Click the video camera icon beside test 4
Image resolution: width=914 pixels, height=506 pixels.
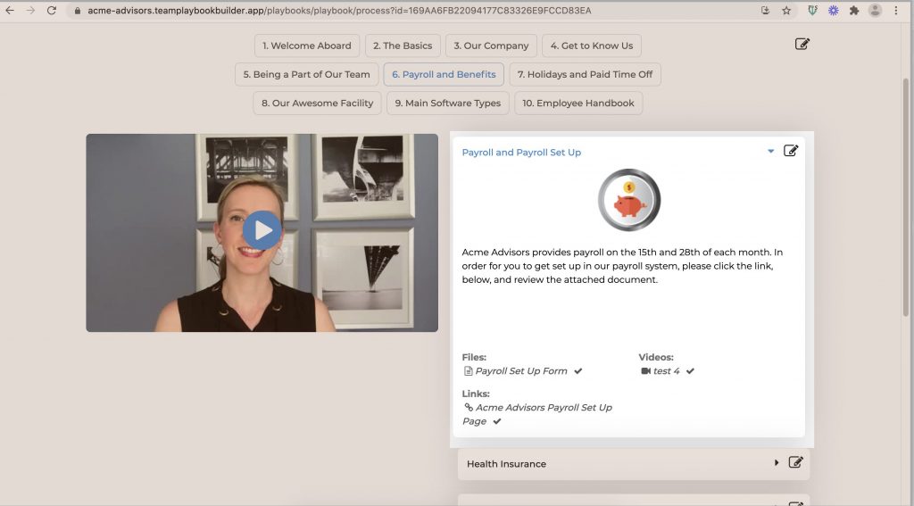click(645, 371)
